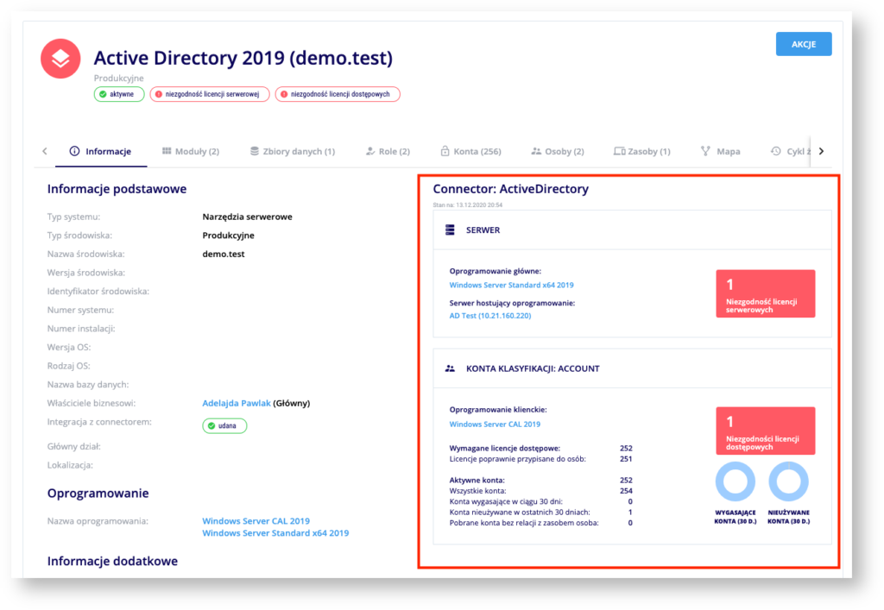The image size is (884, 610).
Task: Click the red Active Directory system logo
Action: click(x=60, y=59)
